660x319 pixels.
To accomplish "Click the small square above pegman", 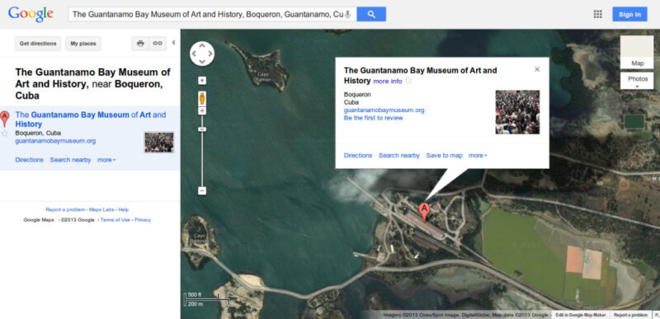I will click(x=202, y=80).
